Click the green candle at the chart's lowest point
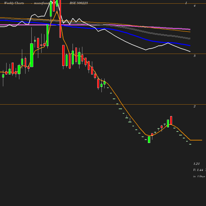The width and height of the screenshot is (206, 206). tap(149, 140)
